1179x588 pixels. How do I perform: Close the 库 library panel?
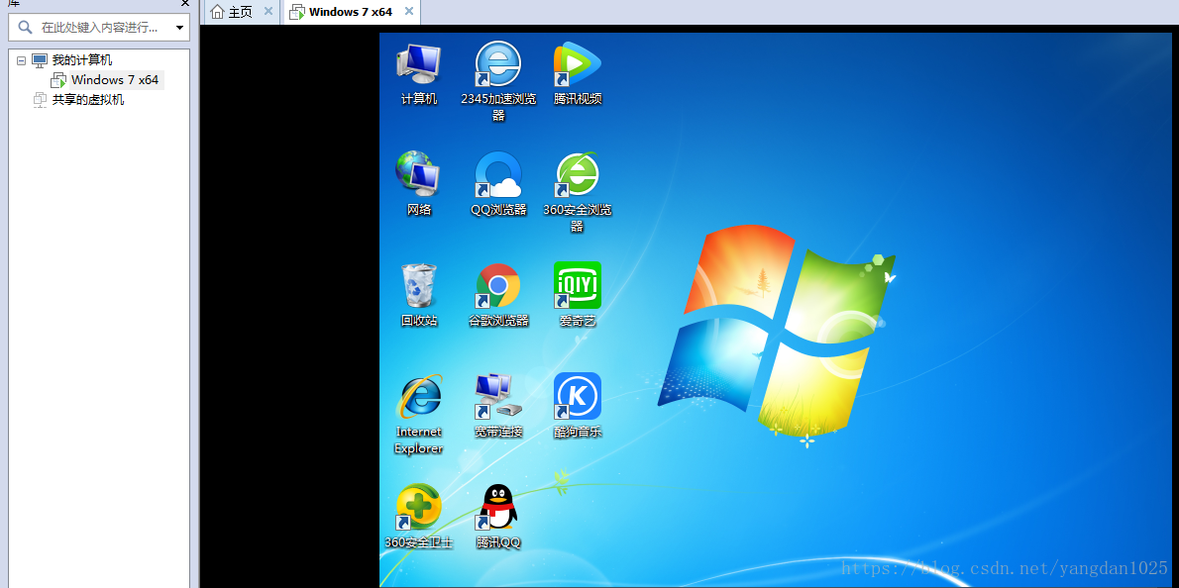[185, 3]
